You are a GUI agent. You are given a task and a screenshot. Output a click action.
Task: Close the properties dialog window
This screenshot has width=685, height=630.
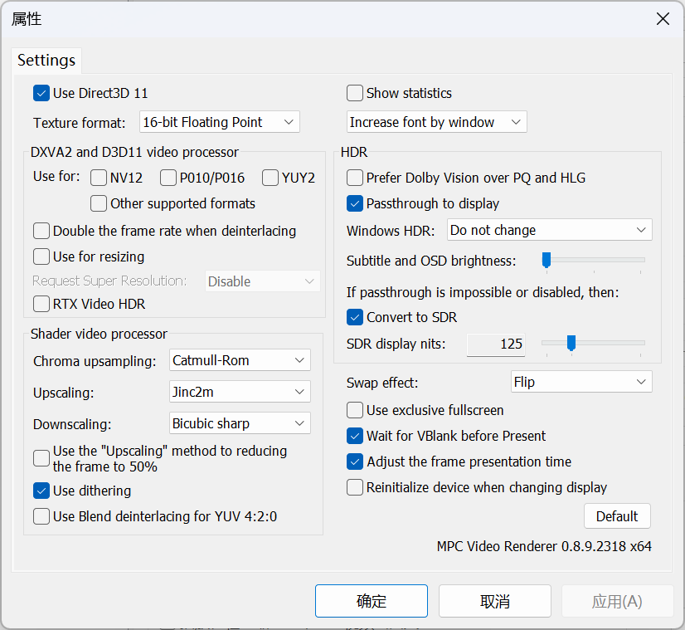click(x=663, y=19)
